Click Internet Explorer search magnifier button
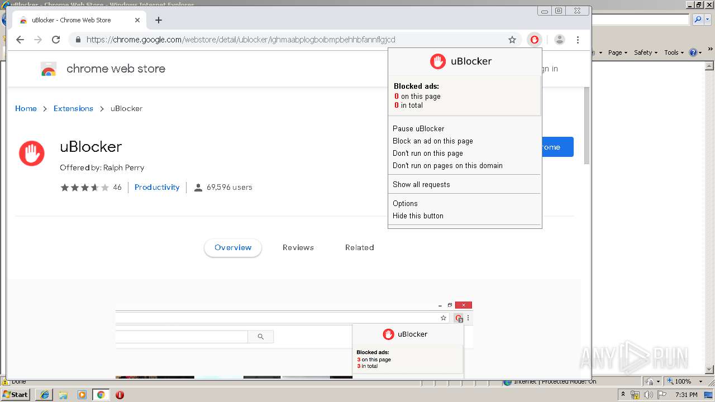 698,20
